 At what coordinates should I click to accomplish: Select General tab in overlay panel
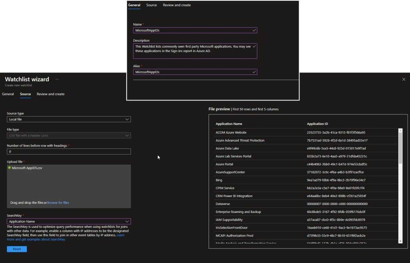(x=134, y=5)
